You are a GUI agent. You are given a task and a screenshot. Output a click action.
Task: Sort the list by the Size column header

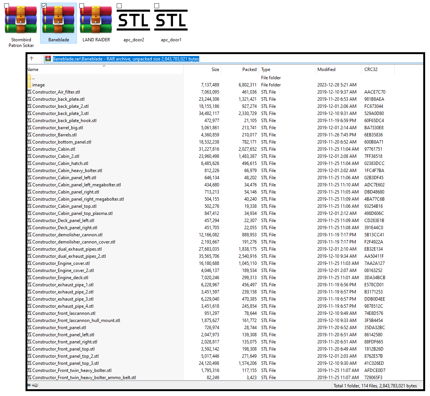click(202, 70)
